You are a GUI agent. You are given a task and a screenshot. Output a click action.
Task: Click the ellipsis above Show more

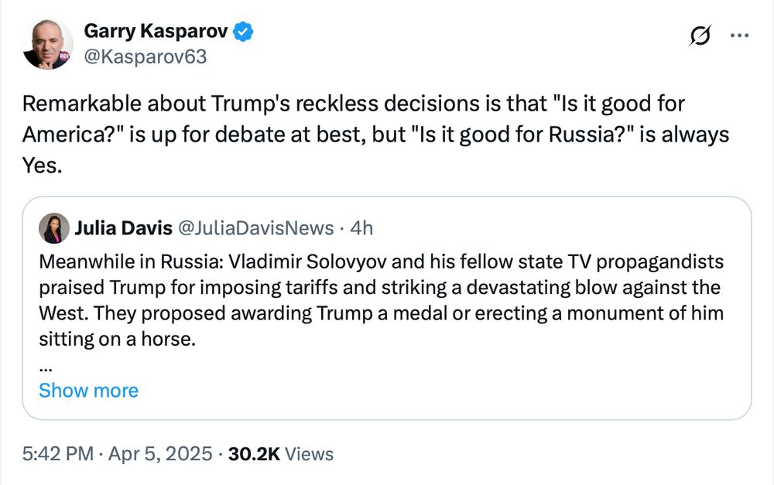click(45, 366)
